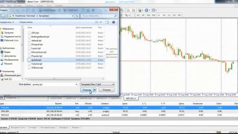
Task: Open the view mode dropdown arrow in dialog
Action: 101,22
